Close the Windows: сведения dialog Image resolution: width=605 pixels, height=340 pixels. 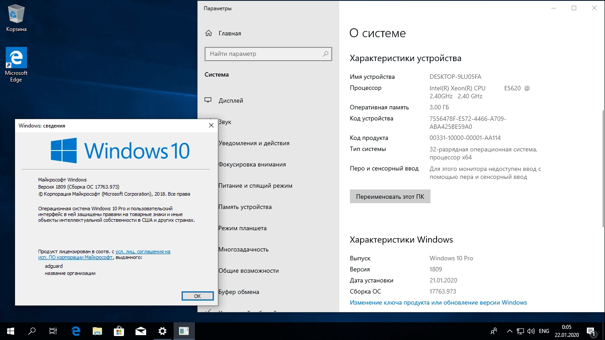click(211, 126)
